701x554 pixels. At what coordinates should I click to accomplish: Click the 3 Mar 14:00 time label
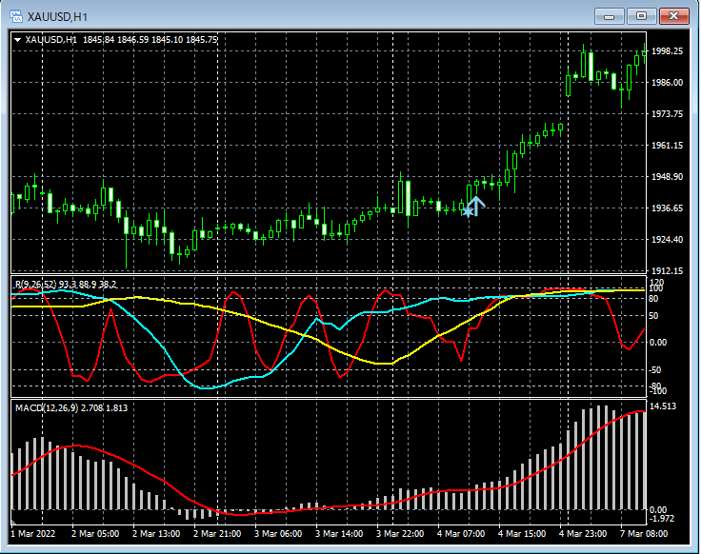tap(339, 533)
